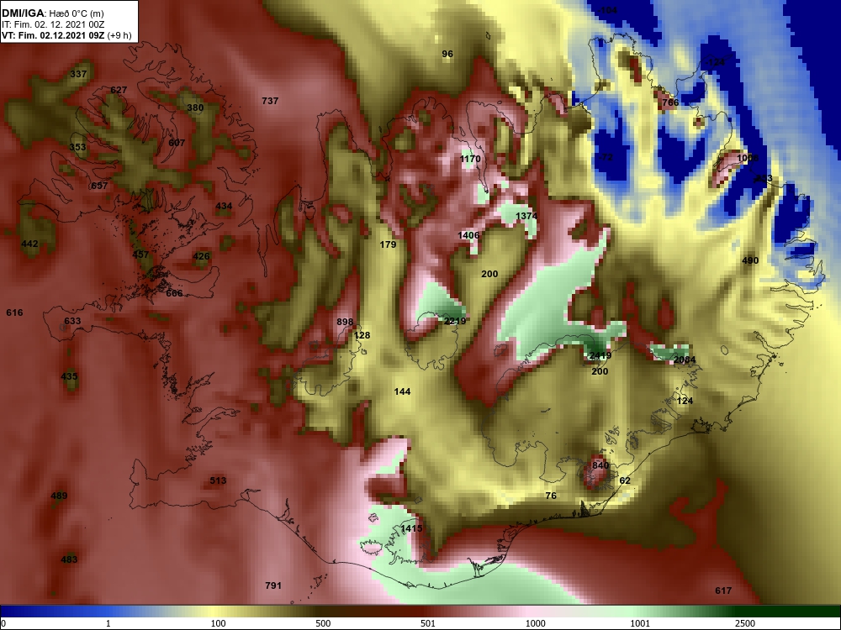
Task: Click the map value '616'
Action: tap(14, 312)
